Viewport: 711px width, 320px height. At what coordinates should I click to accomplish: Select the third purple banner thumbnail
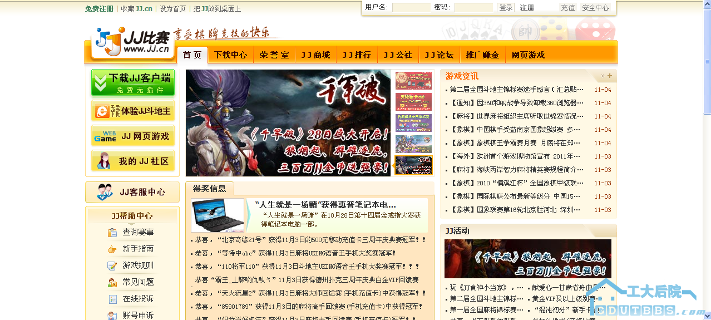[413, 123]
